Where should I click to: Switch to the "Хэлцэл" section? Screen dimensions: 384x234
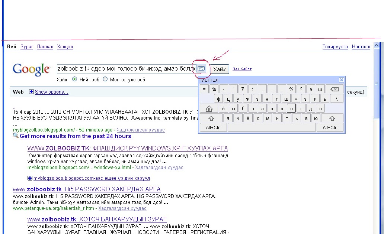coord(65,46)
